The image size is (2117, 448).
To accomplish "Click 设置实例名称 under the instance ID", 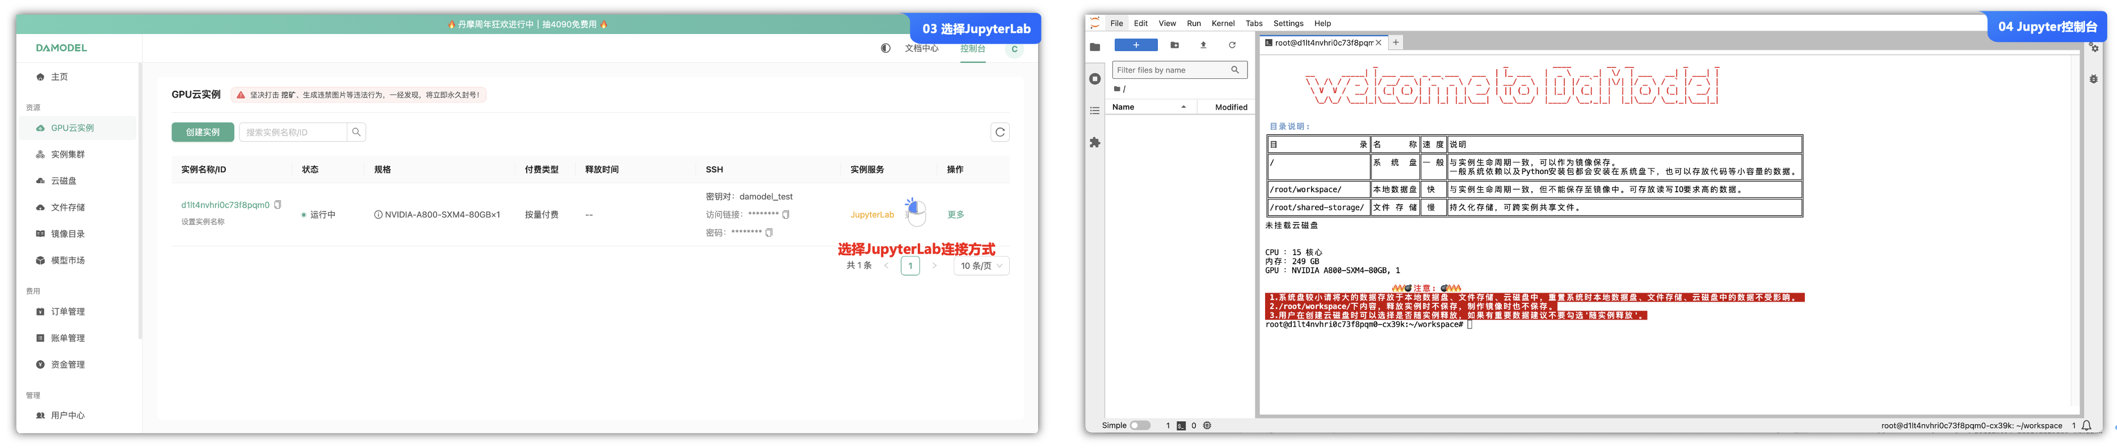I will click(202, 222).
